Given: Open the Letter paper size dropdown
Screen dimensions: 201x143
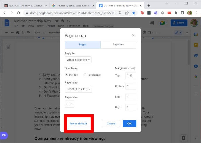Looking at the screenshot, I should [78, 89].
